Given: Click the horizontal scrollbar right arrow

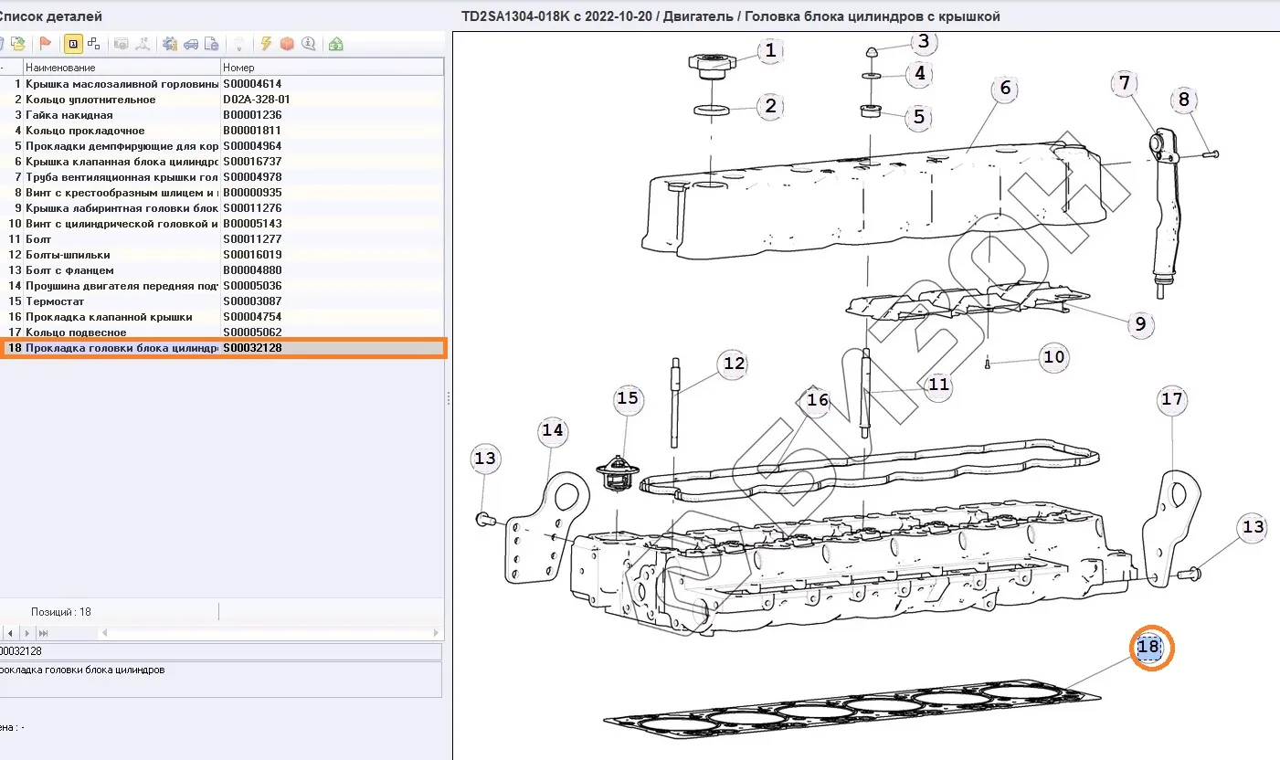Looking at the screenshot, I should [438, 633].
